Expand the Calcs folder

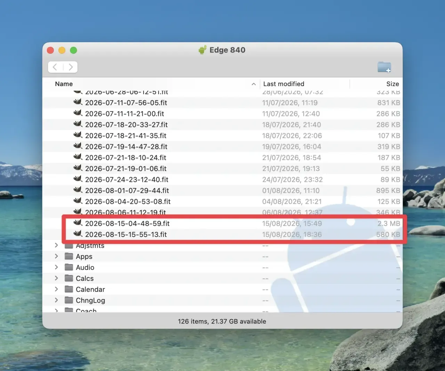coord(56,278)
